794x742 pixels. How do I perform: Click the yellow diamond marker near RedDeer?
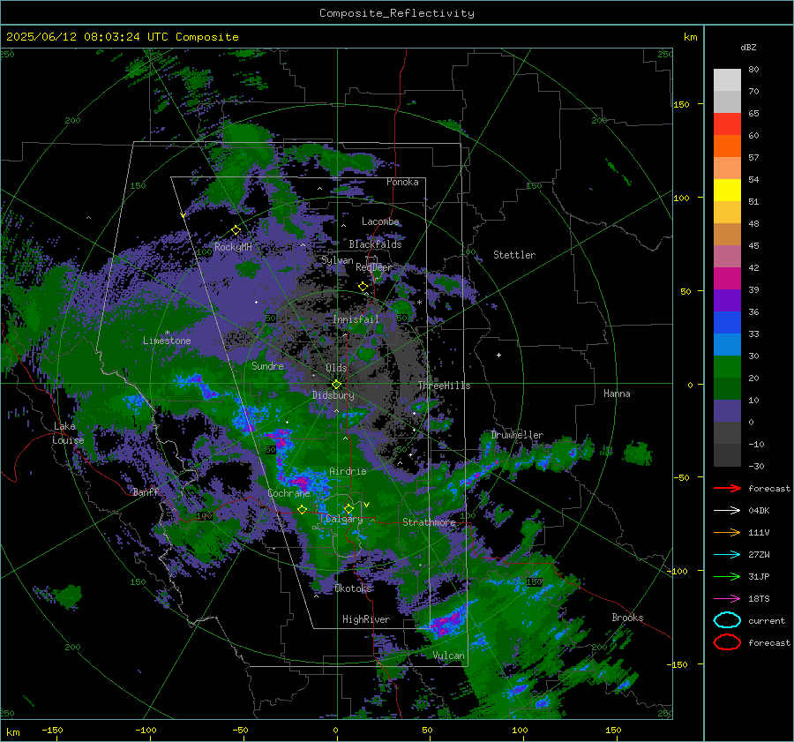pos(363,287)
